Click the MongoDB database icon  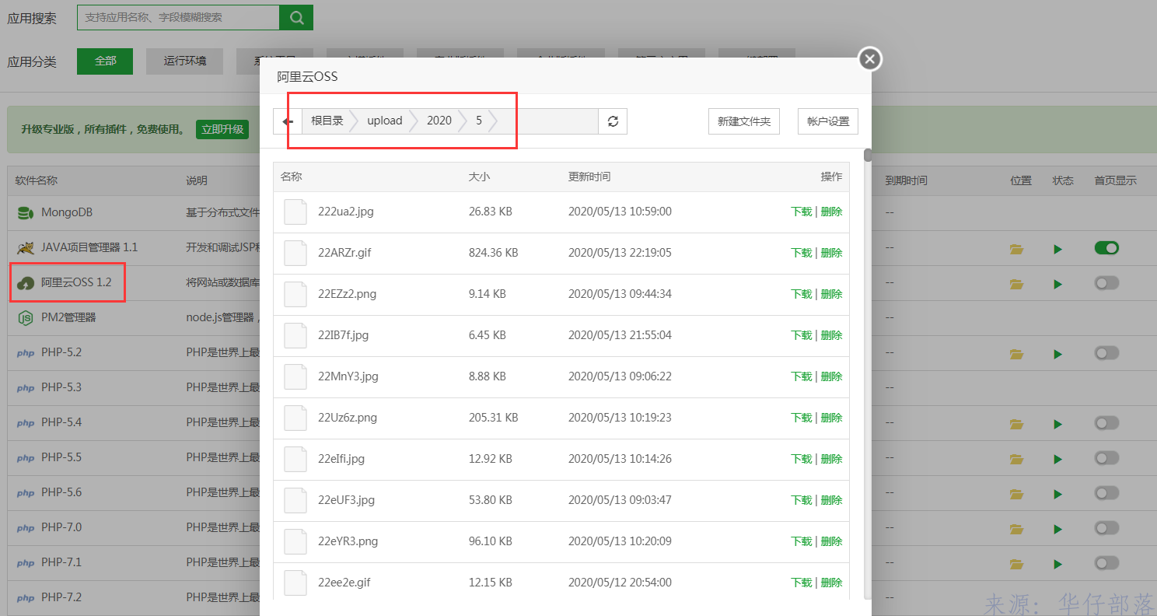(x=26, y=212)
